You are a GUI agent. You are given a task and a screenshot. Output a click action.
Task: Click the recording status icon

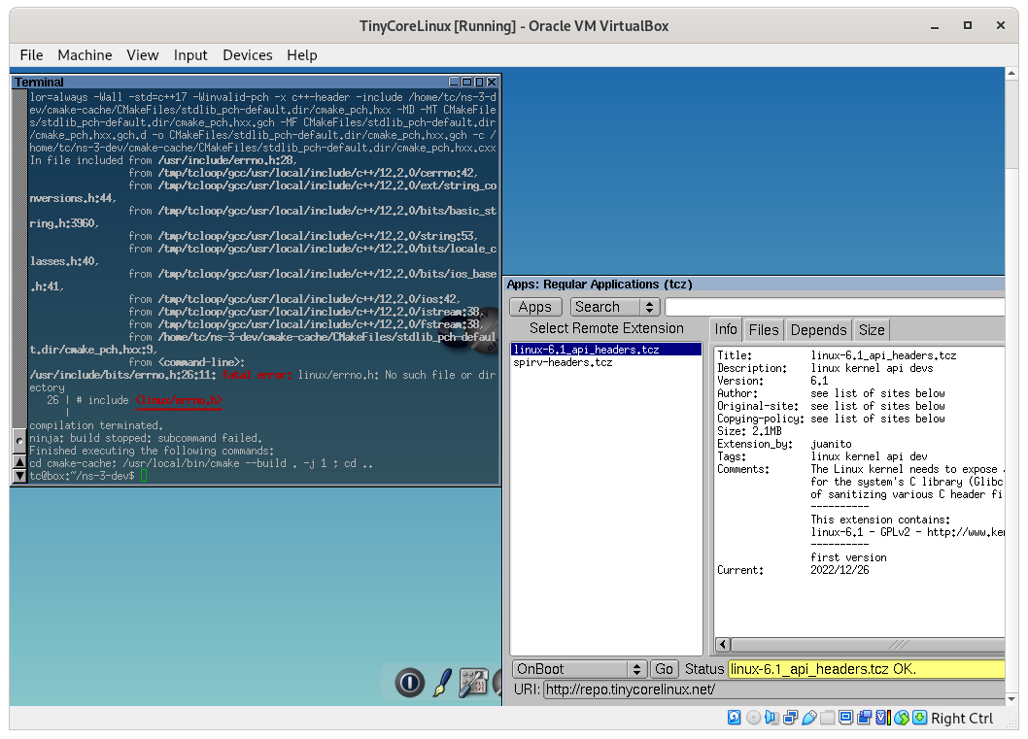point(864,718)
